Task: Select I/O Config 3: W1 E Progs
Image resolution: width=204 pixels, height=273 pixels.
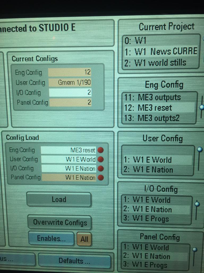Action: (x=156, y=219)
